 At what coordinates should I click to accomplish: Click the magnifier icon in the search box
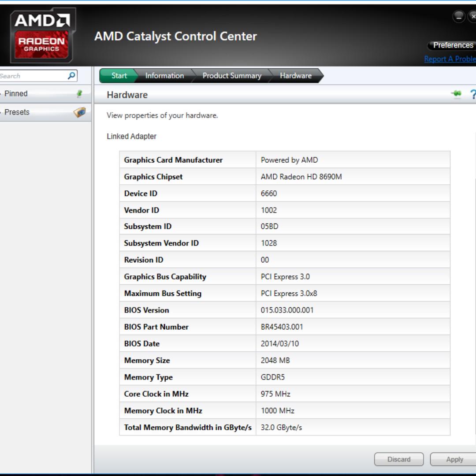[71, 76]
